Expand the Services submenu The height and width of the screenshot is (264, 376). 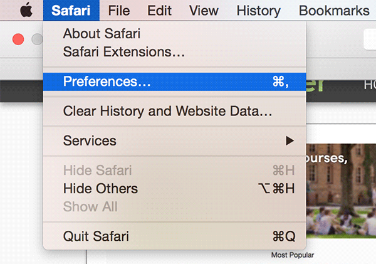click(x=90, y=141)
